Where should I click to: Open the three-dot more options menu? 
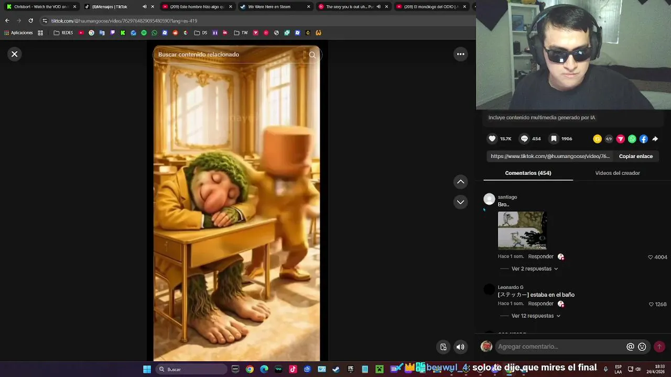(461, 54)
